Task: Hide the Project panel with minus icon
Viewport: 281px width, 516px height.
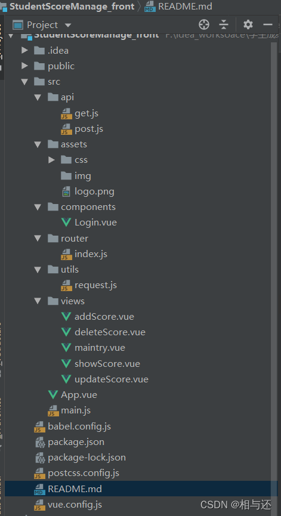Action: pyautogui.click(x=268, y=24)
